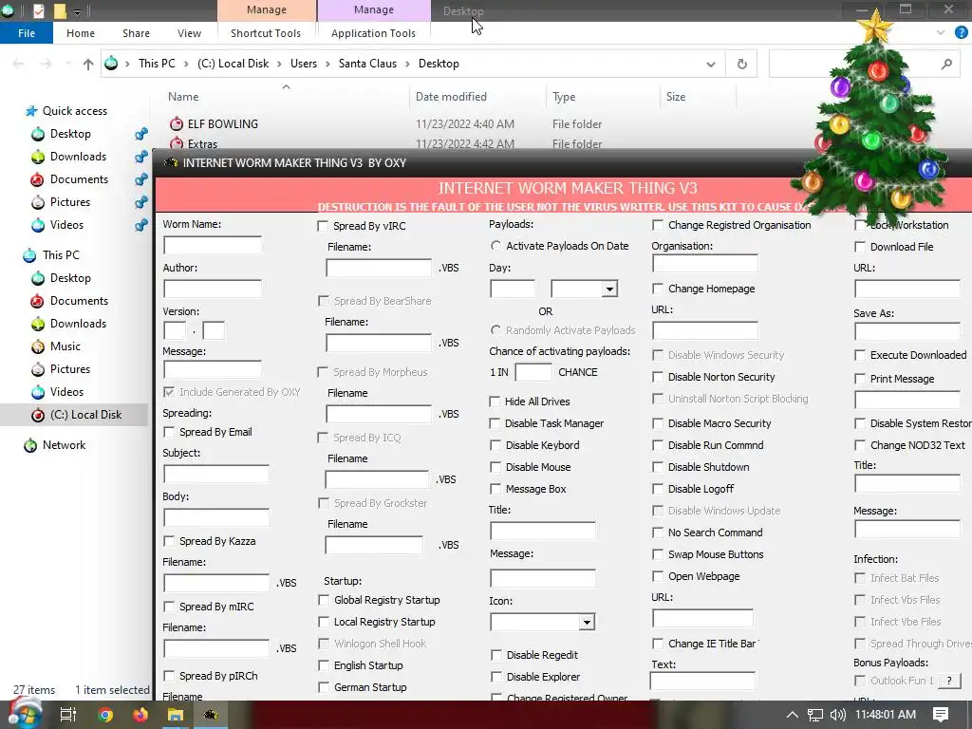Click the Start orb on the taskbar

pos(24,714)
